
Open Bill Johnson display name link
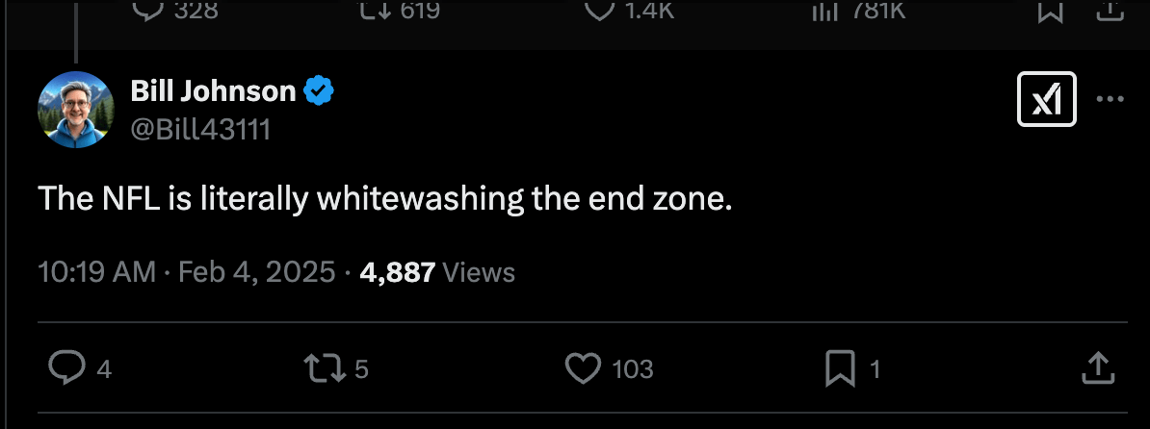[x=213, y=91]
